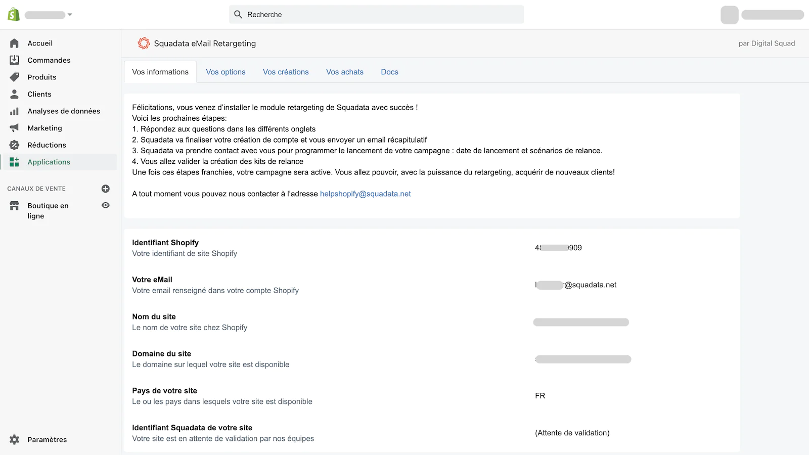Click the '(Attente de validation)' status

point(572,433)
